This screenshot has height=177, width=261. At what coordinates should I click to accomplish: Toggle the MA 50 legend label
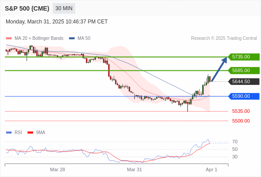tap(84, 38)
